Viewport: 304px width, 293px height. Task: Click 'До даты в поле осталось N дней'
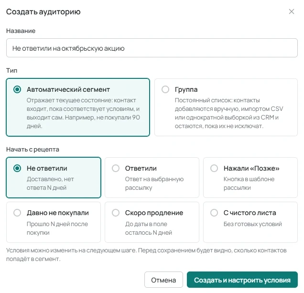pyautogui.click(x=149, y=228)
